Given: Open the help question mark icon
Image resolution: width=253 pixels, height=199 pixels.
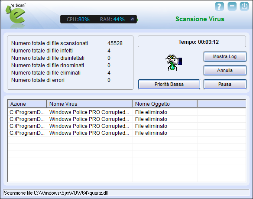Looking at the screenshot, I should 220,7.
